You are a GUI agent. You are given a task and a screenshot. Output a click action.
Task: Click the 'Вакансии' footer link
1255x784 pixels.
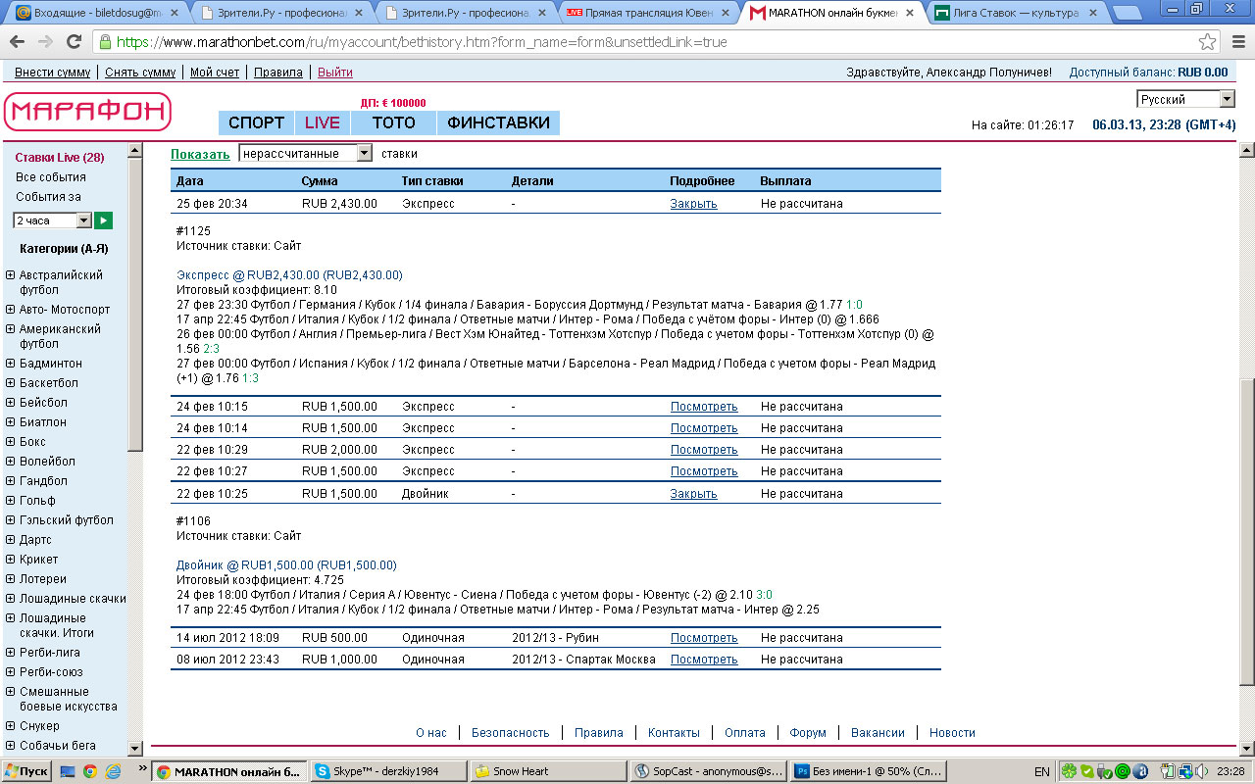click(x=878, y=733)
